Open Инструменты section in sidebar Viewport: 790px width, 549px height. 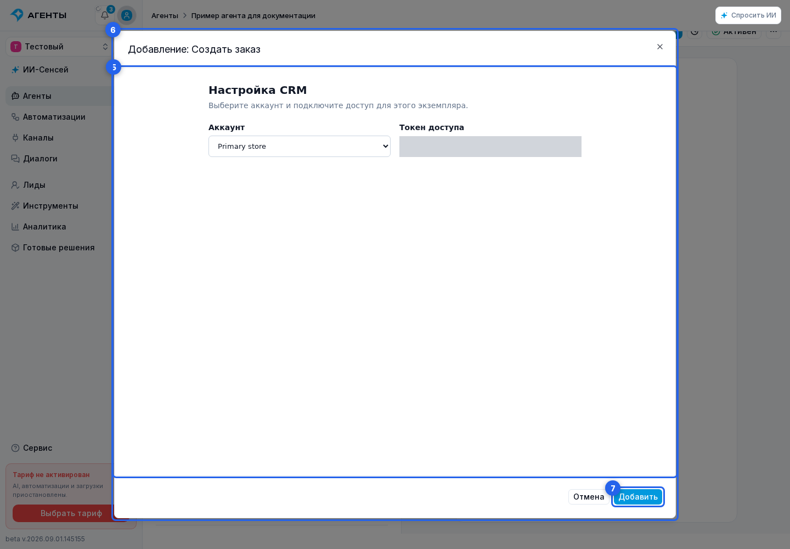tap(59, 206)
